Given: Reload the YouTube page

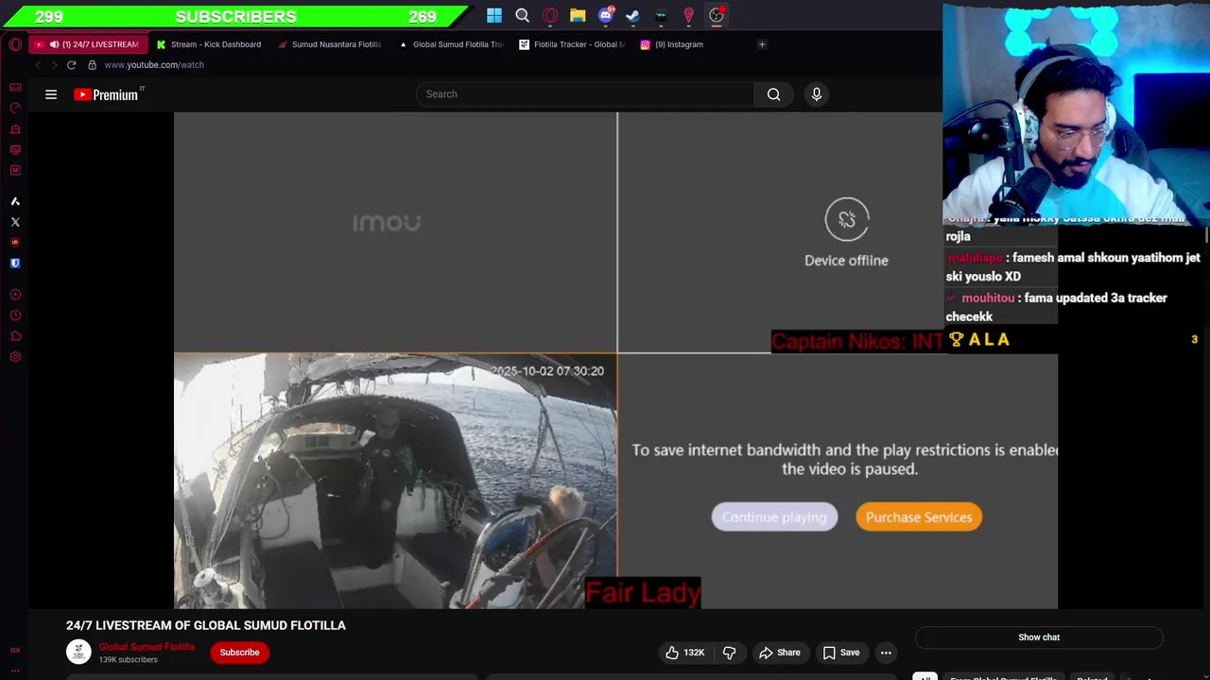Looking at the screenshot, I should tap(71, 65).
